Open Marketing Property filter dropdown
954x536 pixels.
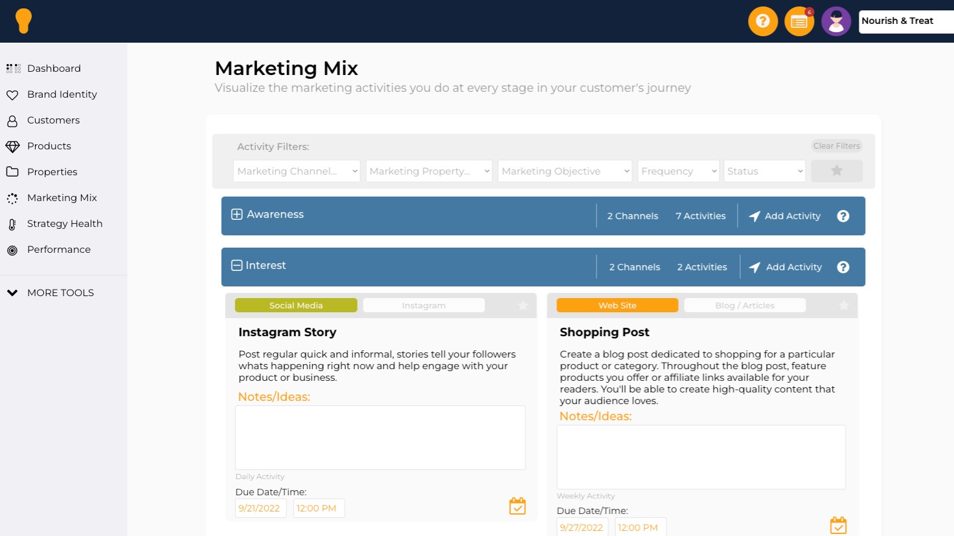click(x=429, y=171)
